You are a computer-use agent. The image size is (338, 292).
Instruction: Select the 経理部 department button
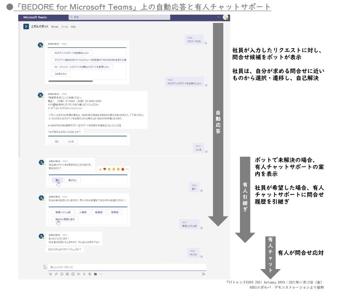pos(115,212)
